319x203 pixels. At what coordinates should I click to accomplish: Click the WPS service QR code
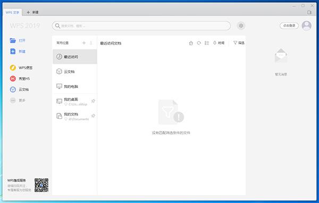[41, 185]
